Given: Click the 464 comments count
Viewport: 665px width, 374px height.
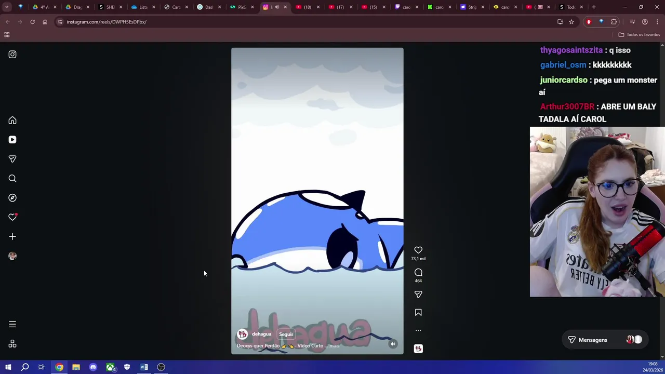Looking at the screenshot, I should [418, 281].
